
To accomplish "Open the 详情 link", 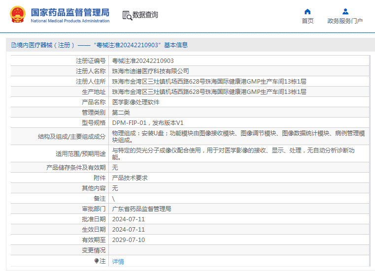I will (x=118, y=262).
